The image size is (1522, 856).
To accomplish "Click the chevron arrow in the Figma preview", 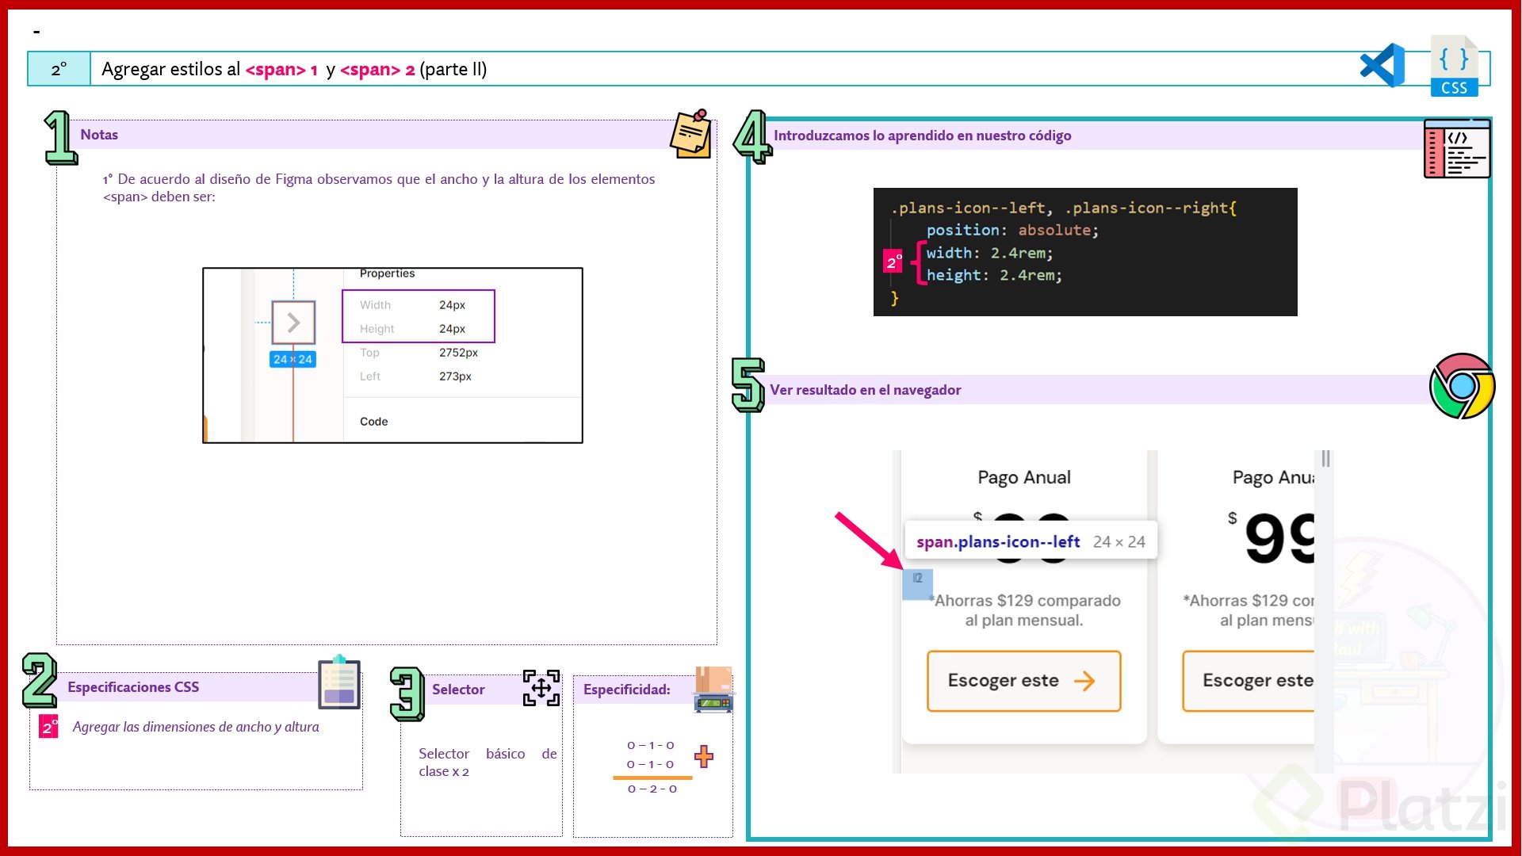I will click(293, 323).
